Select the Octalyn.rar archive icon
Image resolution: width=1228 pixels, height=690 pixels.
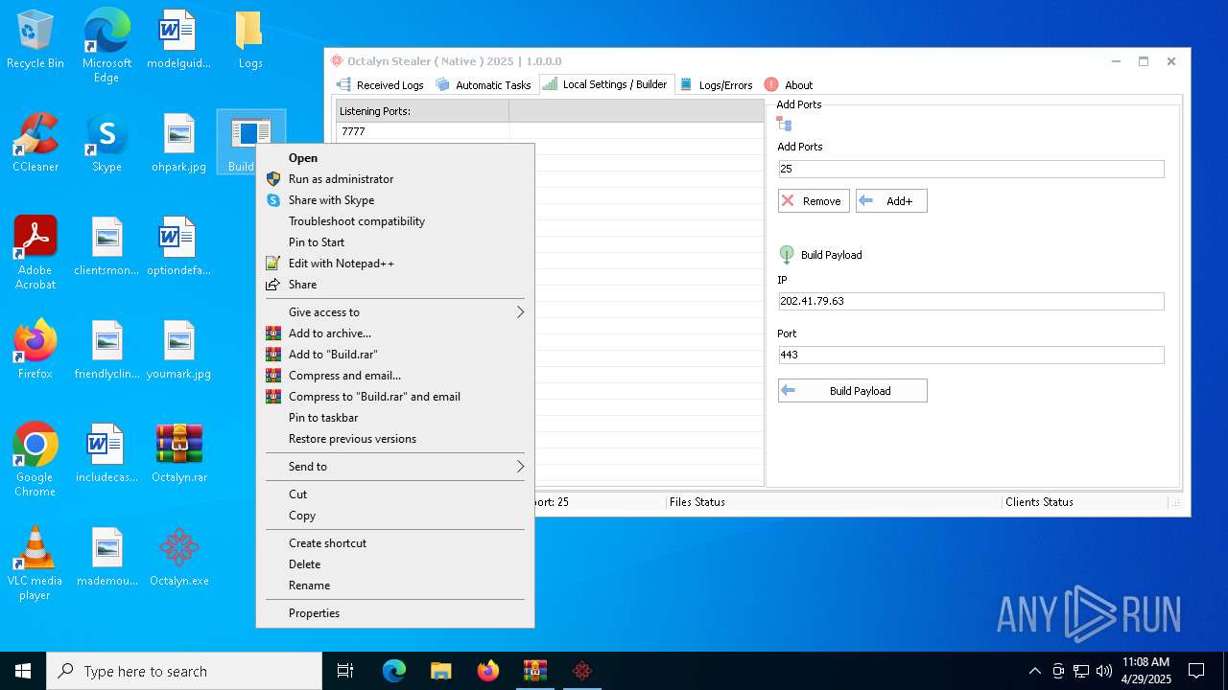(178, 454)
